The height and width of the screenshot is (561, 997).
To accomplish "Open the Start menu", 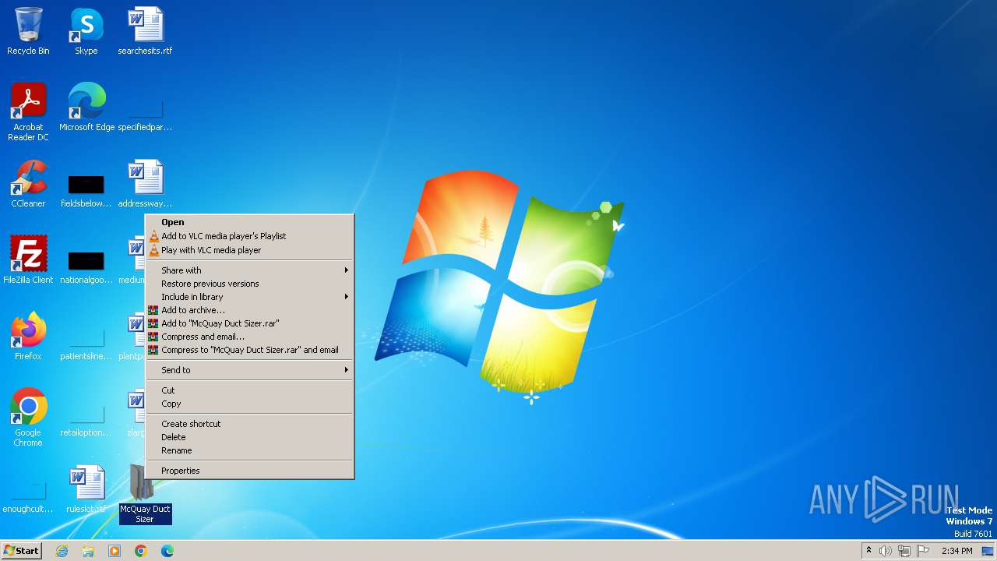I will 21,551.
